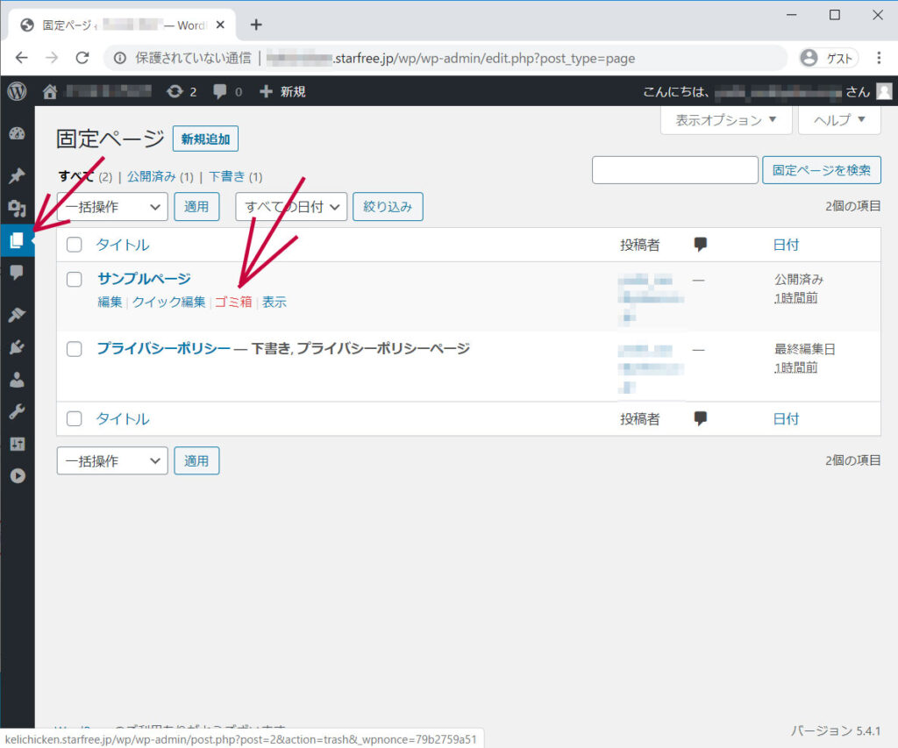The image size is (898, 748).
Task: Open the Comments sidebar icon
Action: pos(18,272)
